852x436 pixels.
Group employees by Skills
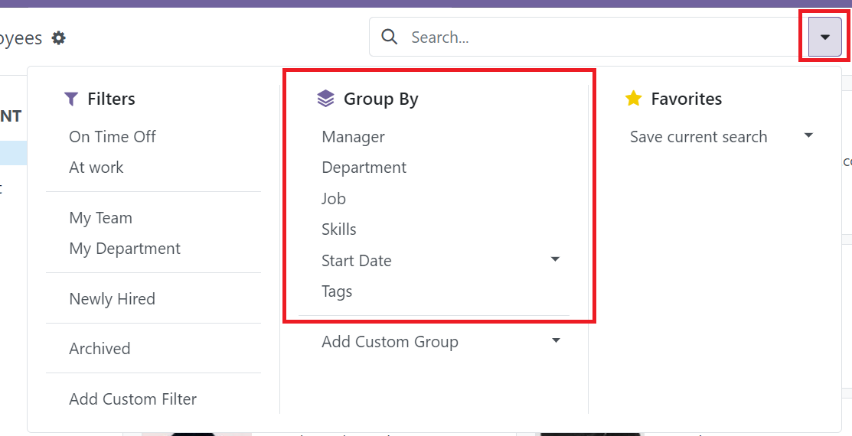[x=339, y=229]
